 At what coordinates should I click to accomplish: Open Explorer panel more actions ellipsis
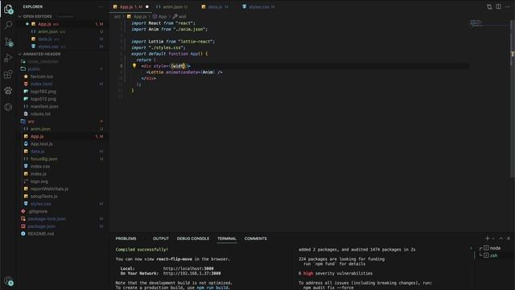pyautogui.click(x=101, y=6)
